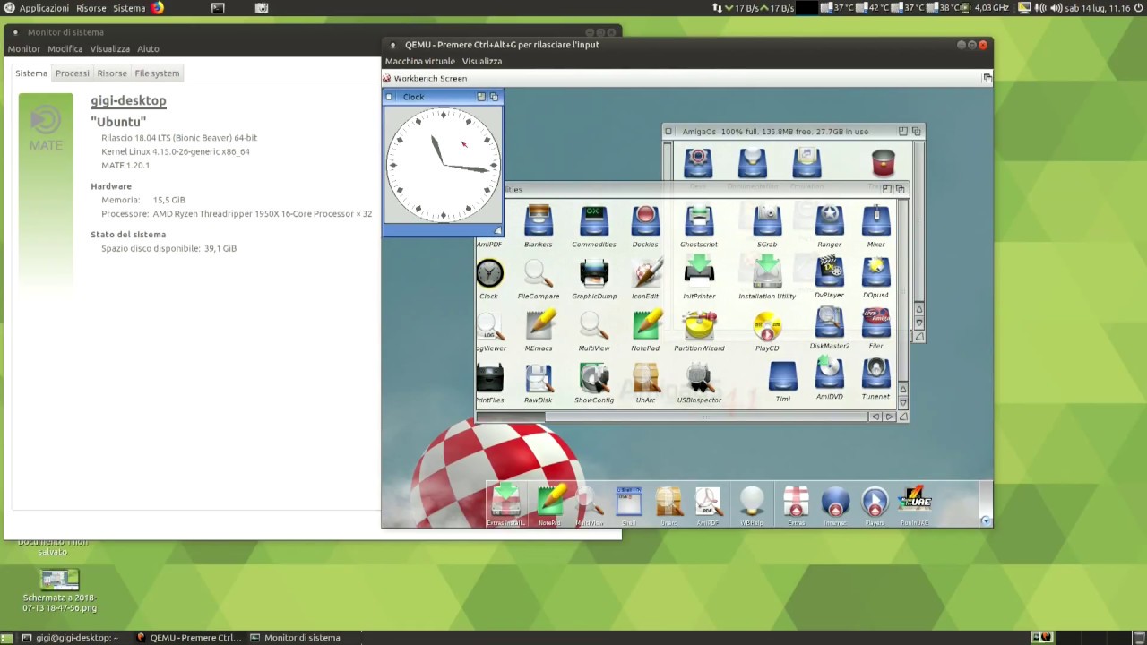Select NotePad icon in Utilities window
Screen dimensions: 1147x645
tap(646, 325)
